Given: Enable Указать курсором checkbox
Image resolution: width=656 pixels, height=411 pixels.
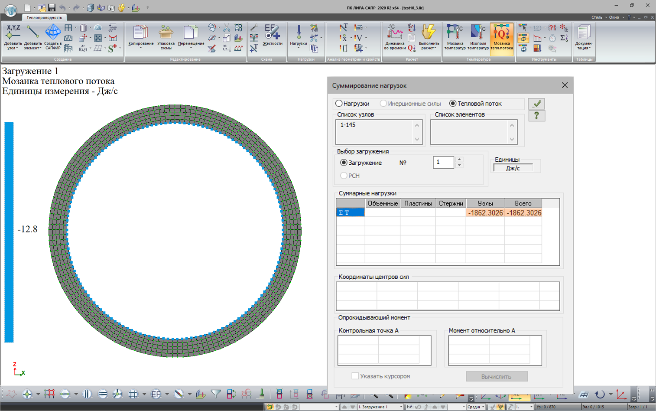Looking at the screenshot, I should 355,376.
